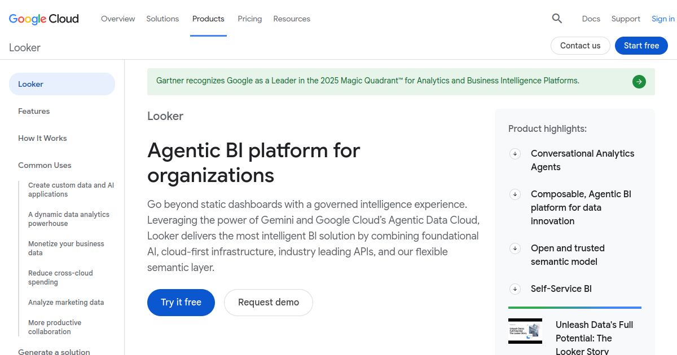Select Generate a solution in sidebar

pyautogui.click(x=54, y=352)
